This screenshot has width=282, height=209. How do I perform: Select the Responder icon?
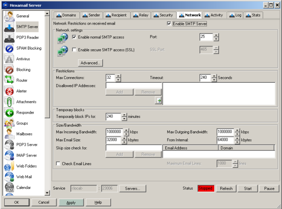click(9, 113)
